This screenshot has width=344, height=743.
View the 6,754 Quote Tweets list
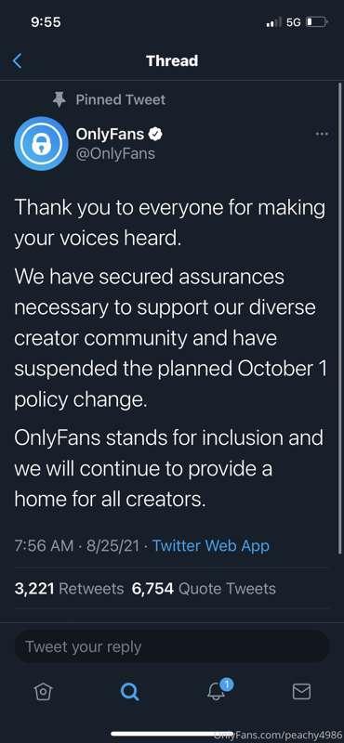pos(207,589)
